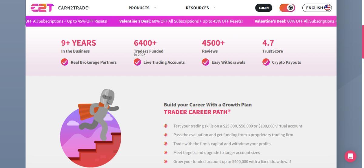Click the Real Brokerage Partners checkmark icon
The width and height of the screenshot is (364, 168).
pos(65,62)
